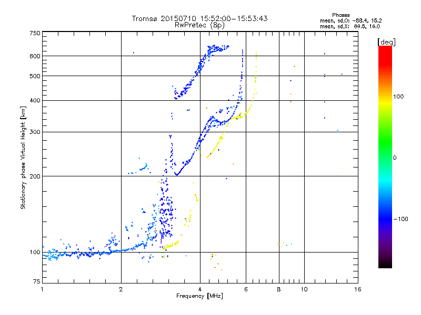The image size is (421, 315).
Task: Select the "RwPretec (8p)" subtitle text
Action: tap(199, 25)
